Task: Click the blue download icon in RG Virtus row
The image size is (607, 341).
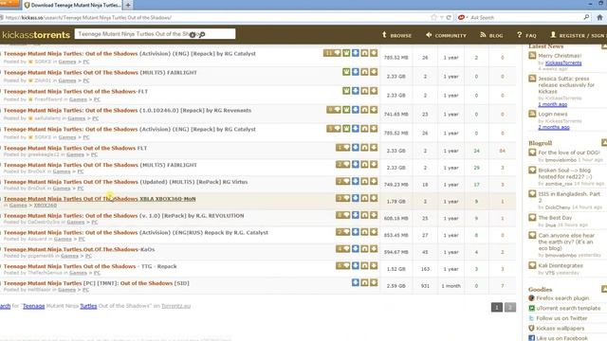Action: pos(356,181)
